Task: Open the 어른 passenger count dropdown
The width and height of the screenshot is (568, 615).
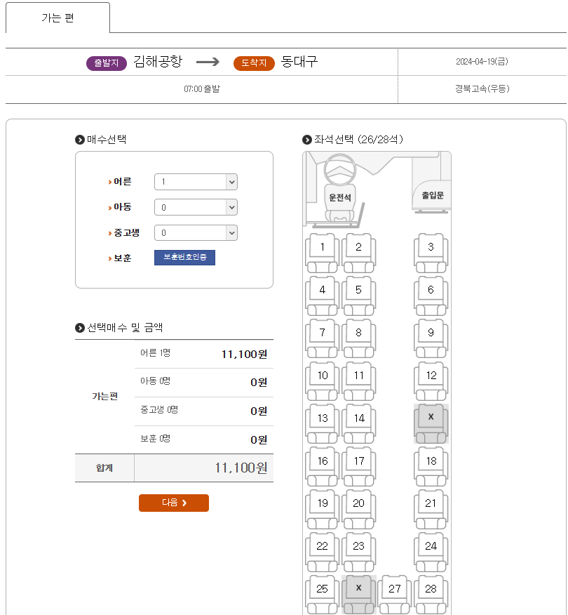Action: [196, 181]
